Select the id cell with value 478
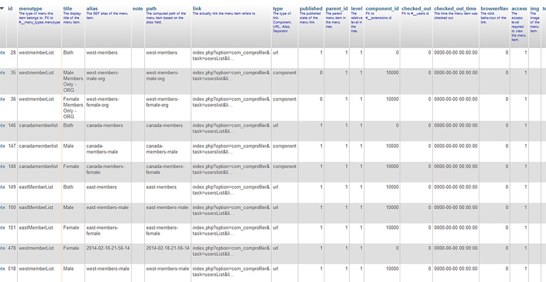 [x=12, y=248]
